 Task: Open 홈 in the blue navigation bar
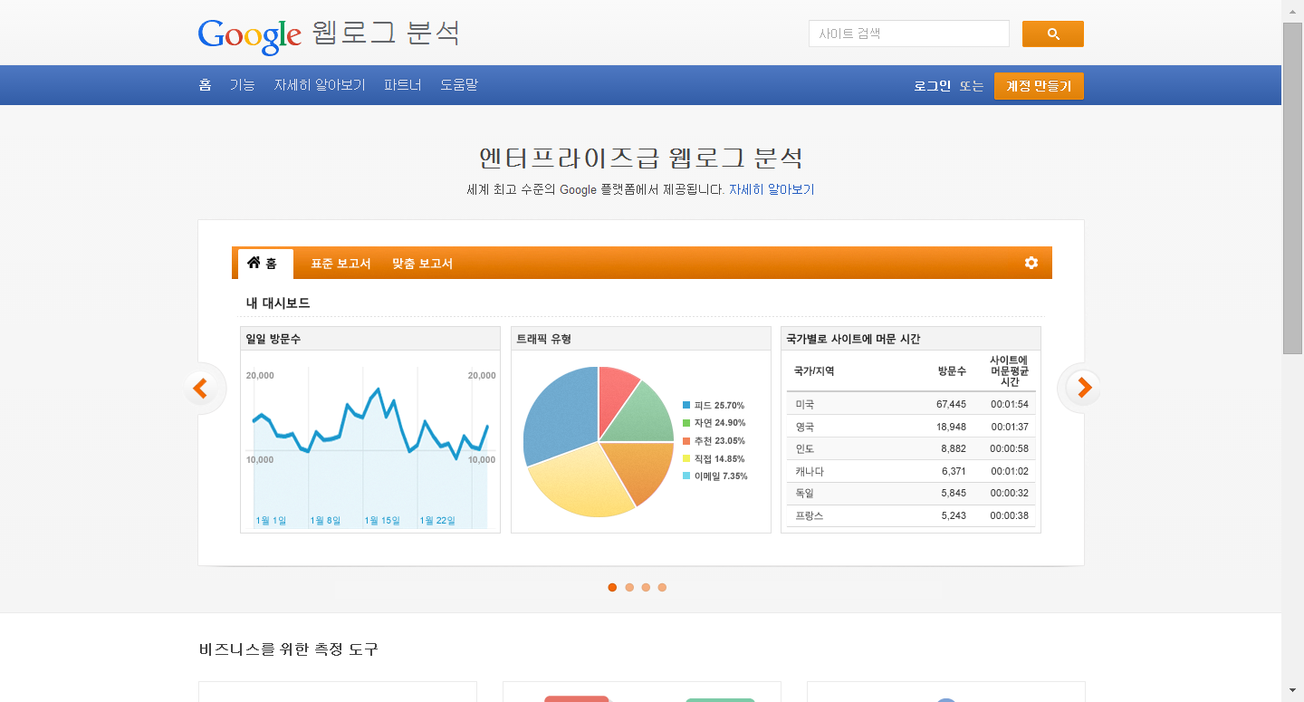(206, 85)
